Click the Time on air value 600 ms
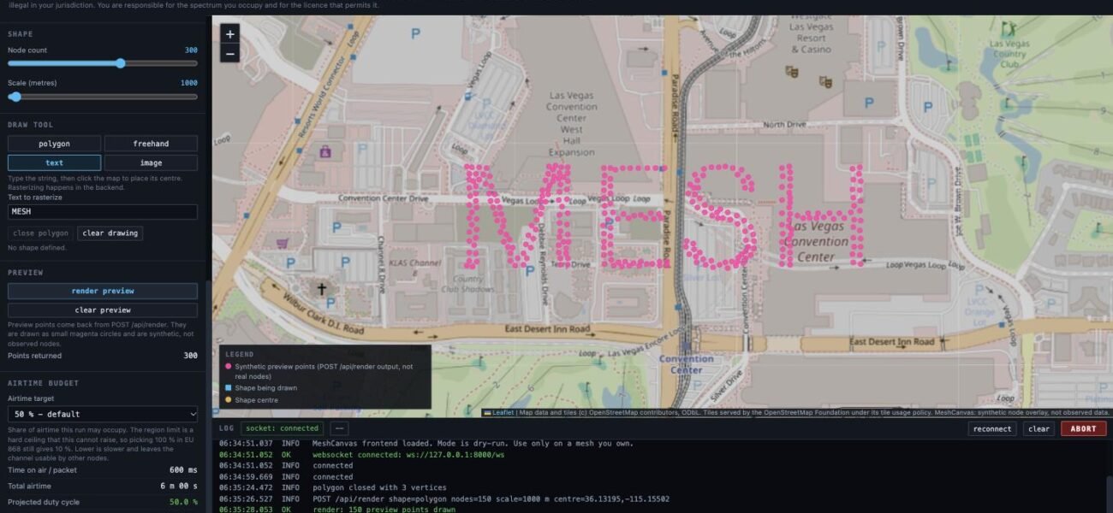Image resolution: width=1113 pixels, height=513 pixels. (182, 469)
